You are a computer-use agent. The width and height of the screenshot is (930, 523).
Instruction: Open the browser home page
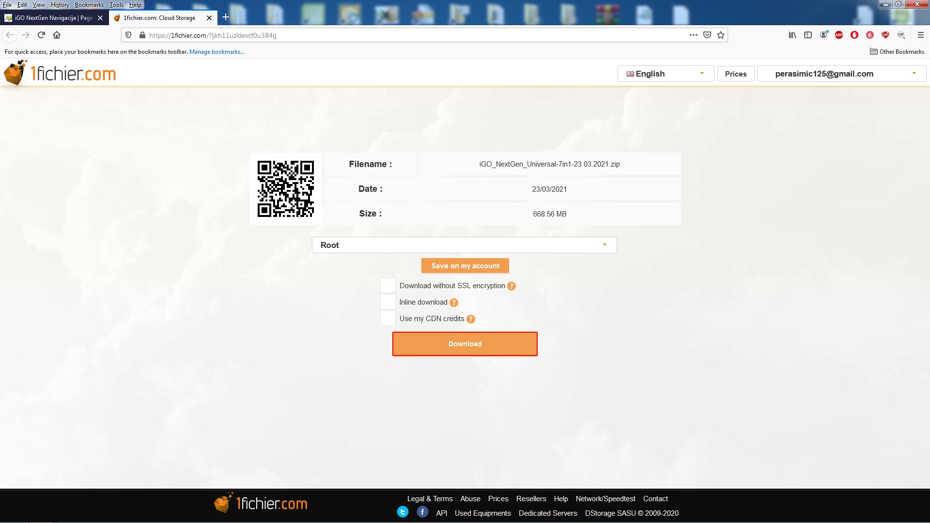(57, 35)
